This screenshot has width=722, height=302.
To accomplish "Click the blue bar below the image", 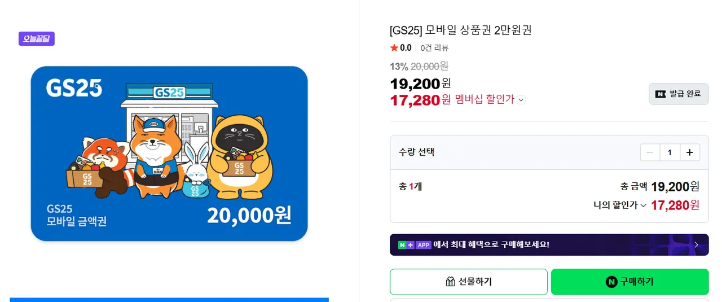I will pos(169,300).
